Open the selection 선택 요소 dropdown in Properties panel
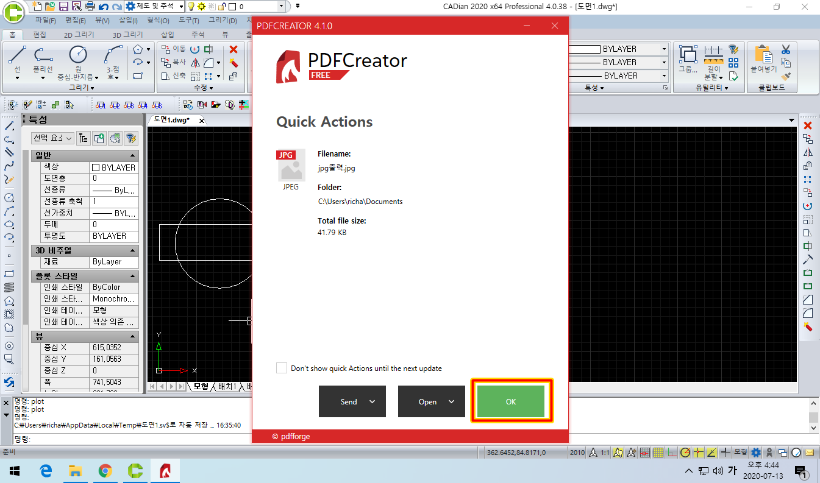This screenshot has height=483, width=820. coord(52,138)
